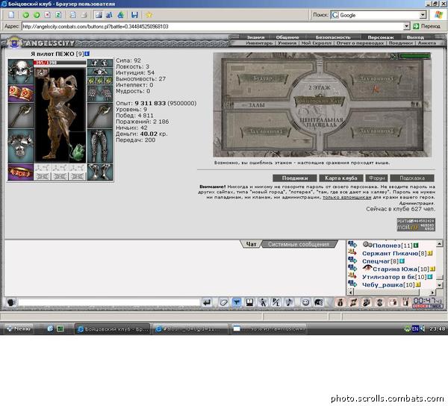Click the Переход go button
The image size is (448, 406).
[427, 26]
